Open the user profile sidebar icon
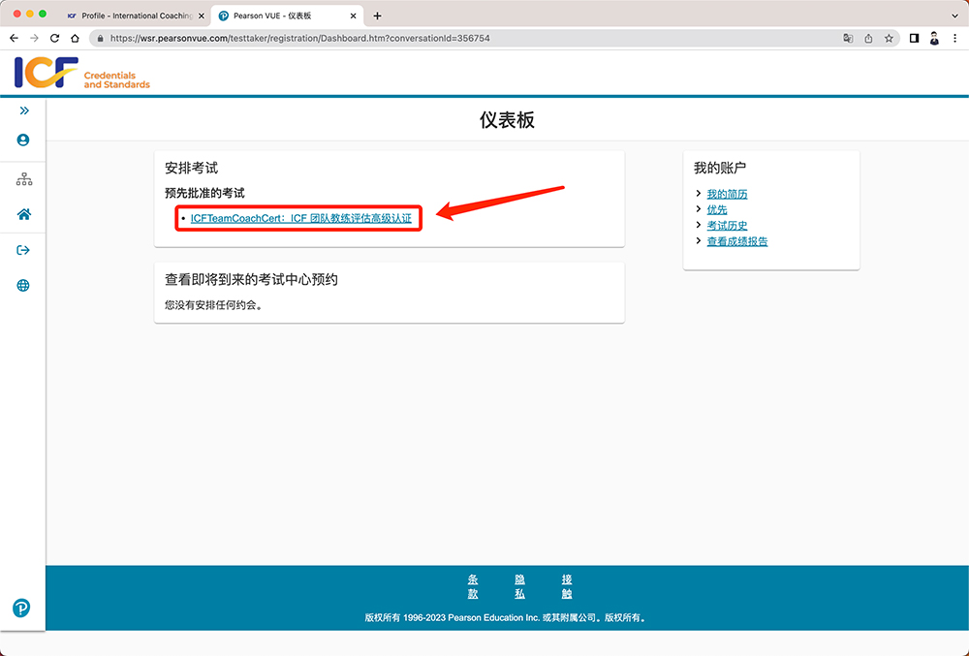 tap(23, 141)
